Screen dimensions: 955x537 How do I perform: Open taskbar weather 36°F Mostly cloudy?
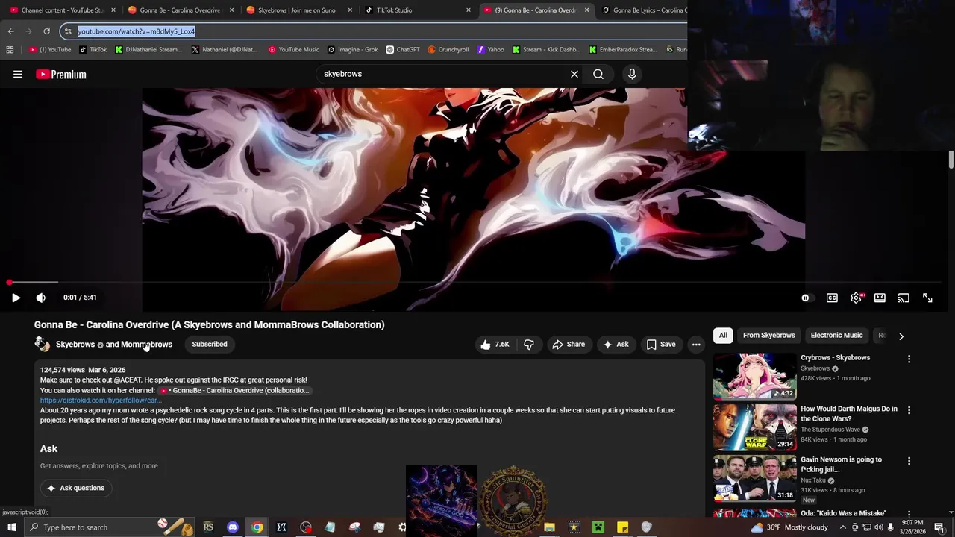click(789, 527)
